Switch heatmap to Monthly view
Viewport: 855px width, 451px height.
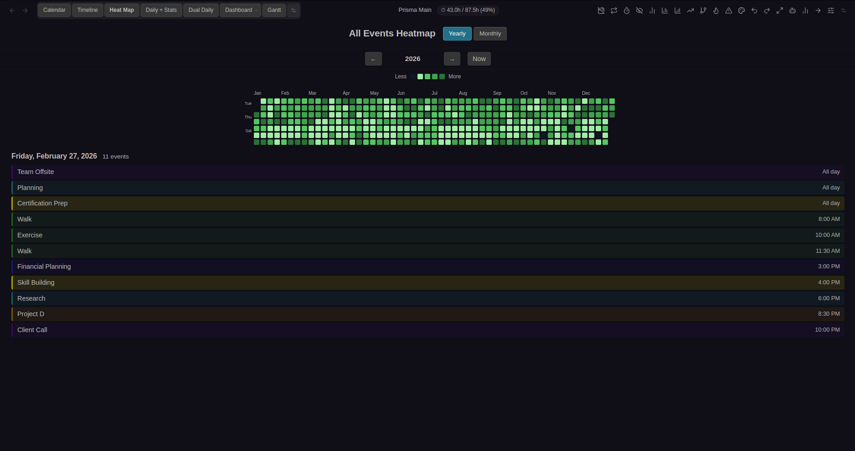[x=490, y=33]
